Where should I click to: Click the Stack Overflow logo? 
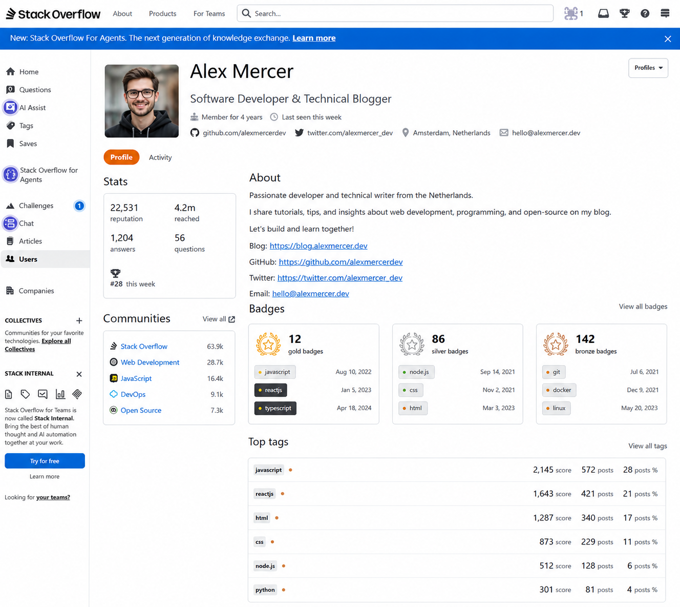pyautogui.click(x=53, y=14)
